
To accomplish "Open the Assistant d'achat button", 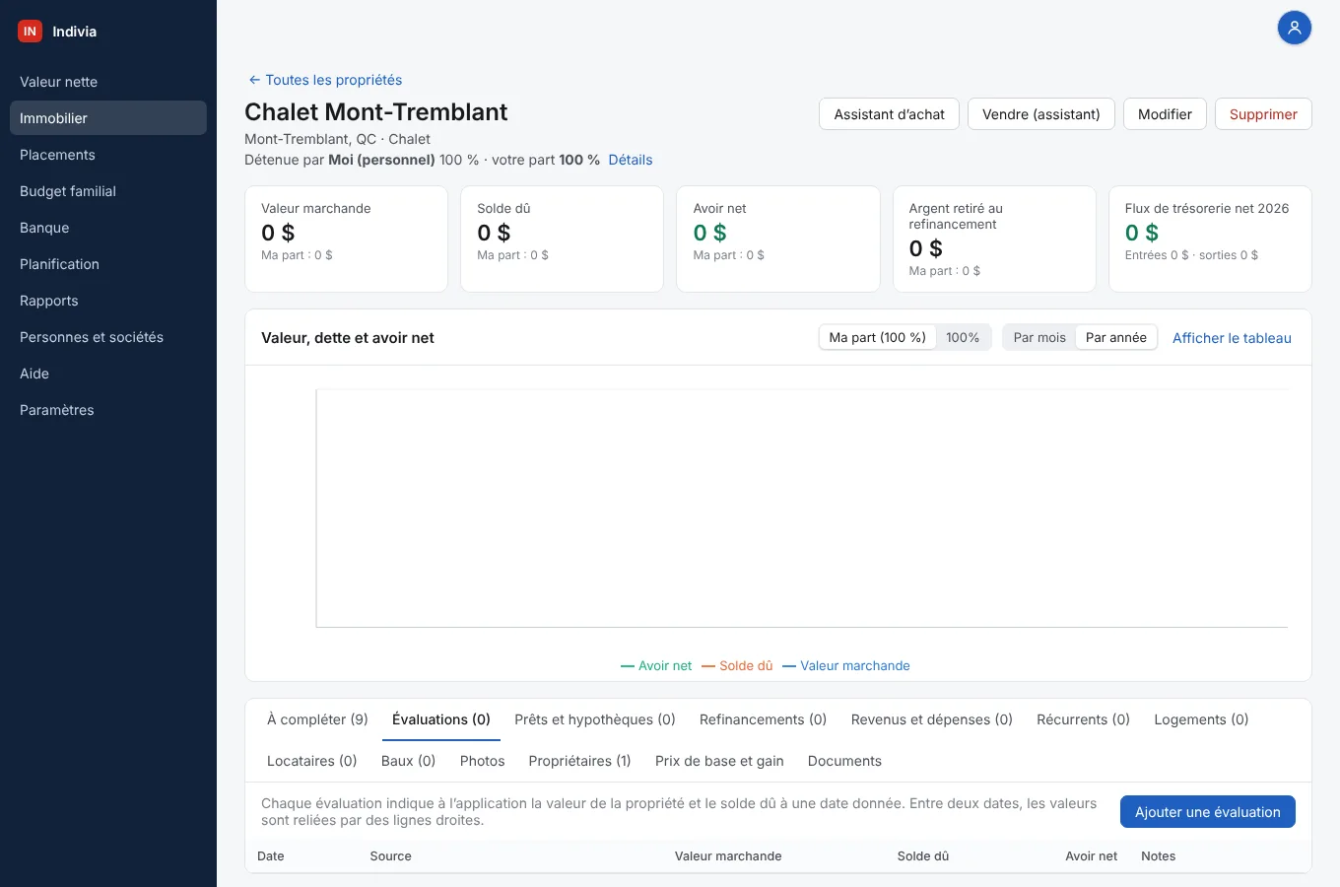I will [889, 114].
